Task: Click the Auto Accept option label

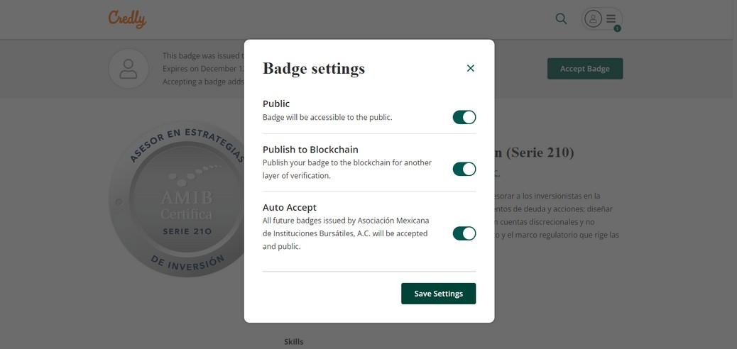Action: tap(290, 207)
